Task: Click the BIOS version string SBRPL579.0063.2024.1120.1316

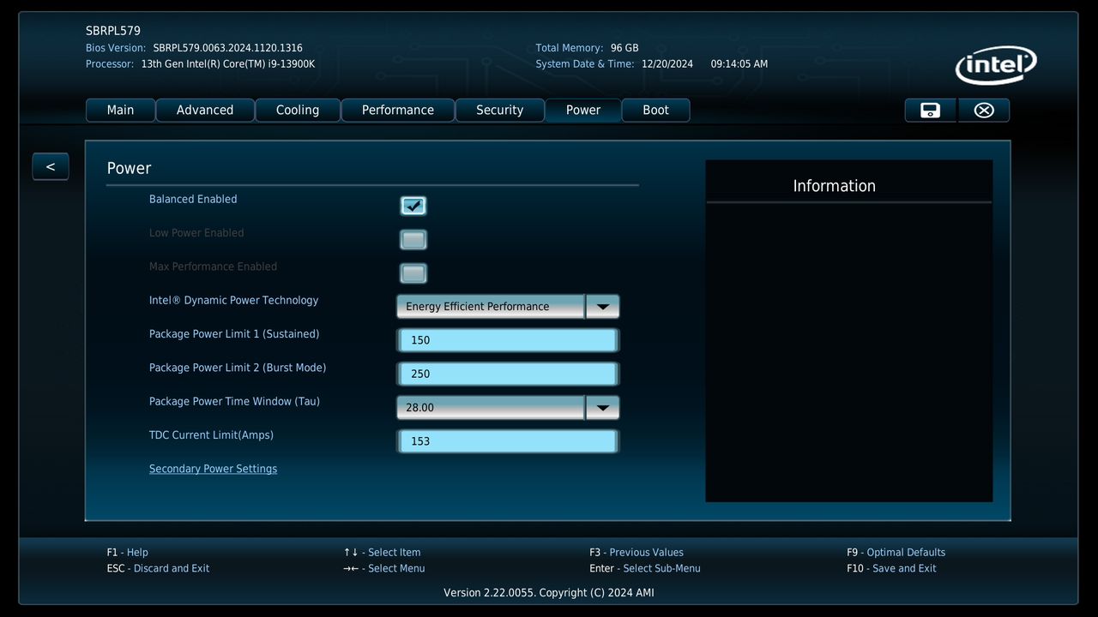Action: click(x=227, y=48)
